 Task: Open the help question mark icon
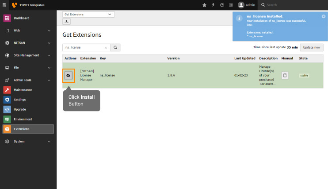point(222,5)
